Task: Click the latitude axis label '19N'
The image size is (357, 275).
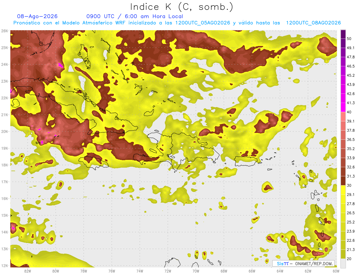Action: (x=4, y=148)
